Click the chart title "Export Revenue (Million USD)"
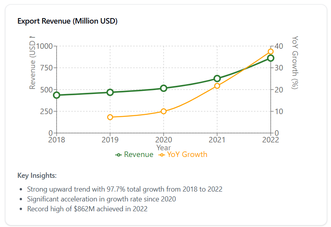 click(x=67, y=21)
